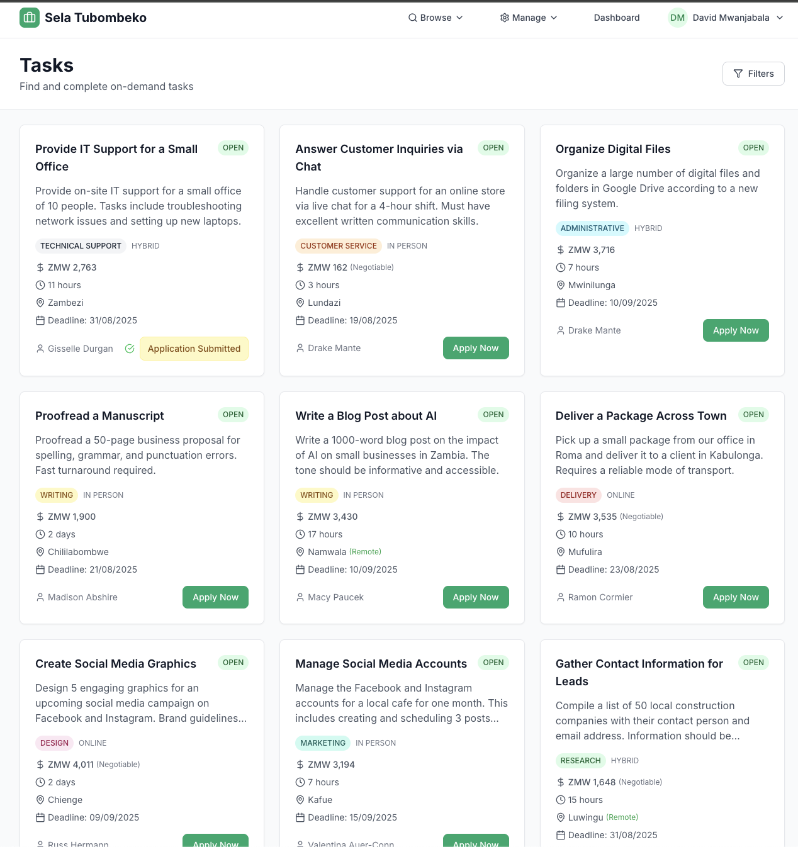The width and height of the screenshot is (798, 847).
Task: Click the search icon beside Browse
Action: click(413, 18)
